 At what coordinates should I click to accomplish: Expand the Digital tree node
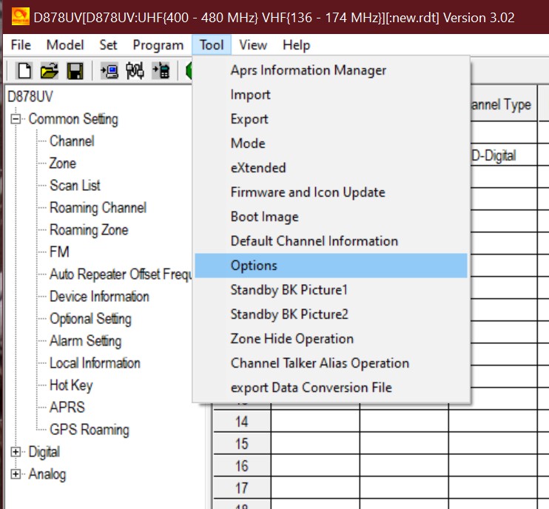[16, 452]
